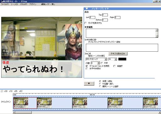Set timeline zoom to x2.0
This screenshot has width=161, height=114.
click(6, 91)
